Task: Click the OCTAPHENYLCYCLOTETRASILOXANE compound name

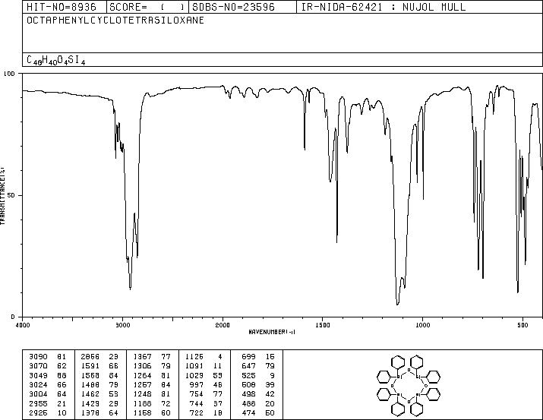Action: pos(115,21)
